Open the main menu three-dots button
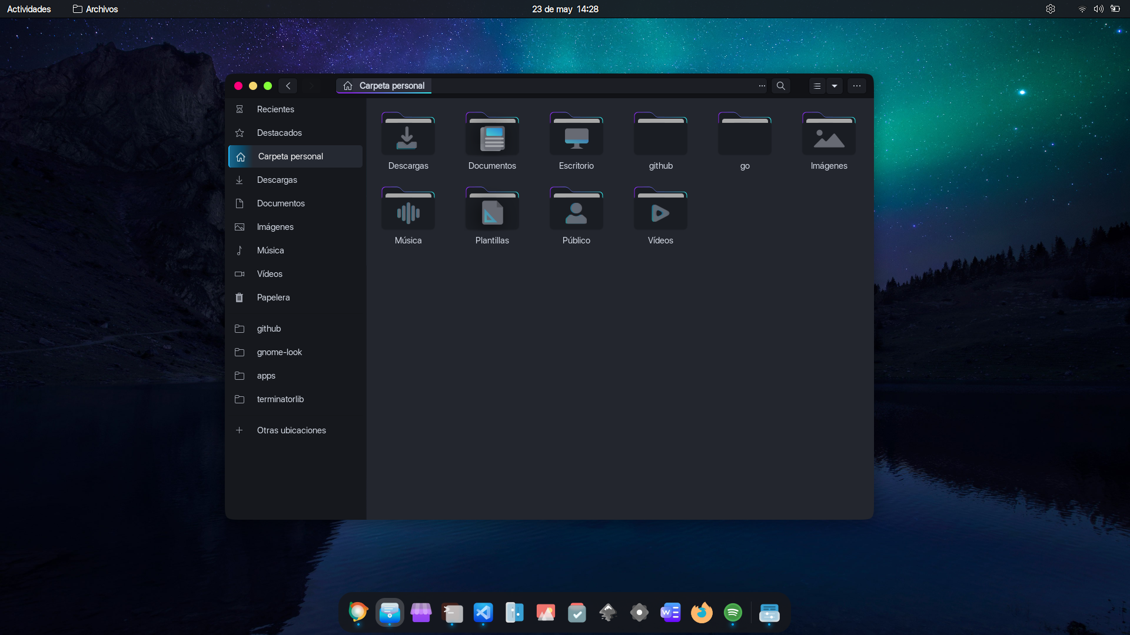 (x=857, y=86)
